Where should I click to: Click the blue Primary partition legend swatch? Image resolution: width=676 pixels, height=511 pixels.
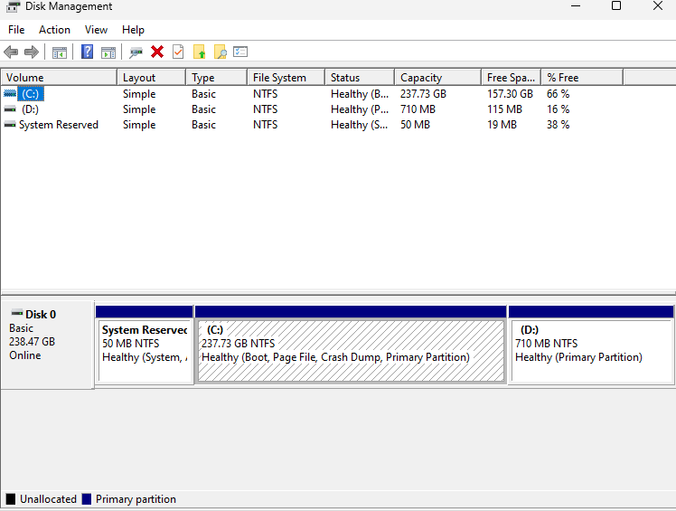87,499
